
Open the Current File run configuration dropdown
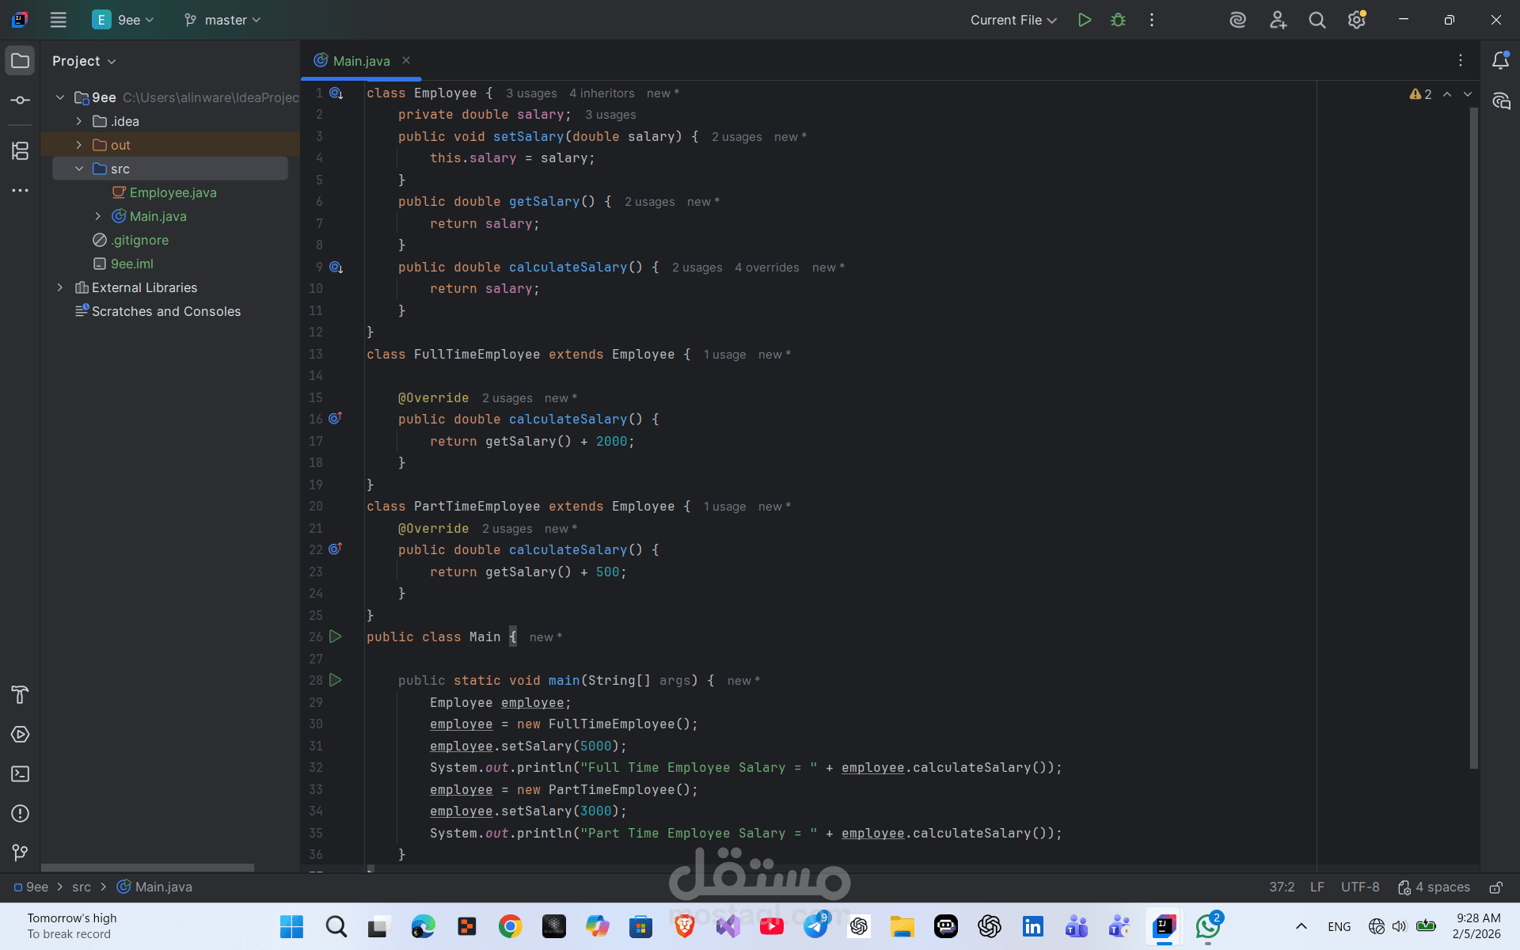[x=1013, y=20]
